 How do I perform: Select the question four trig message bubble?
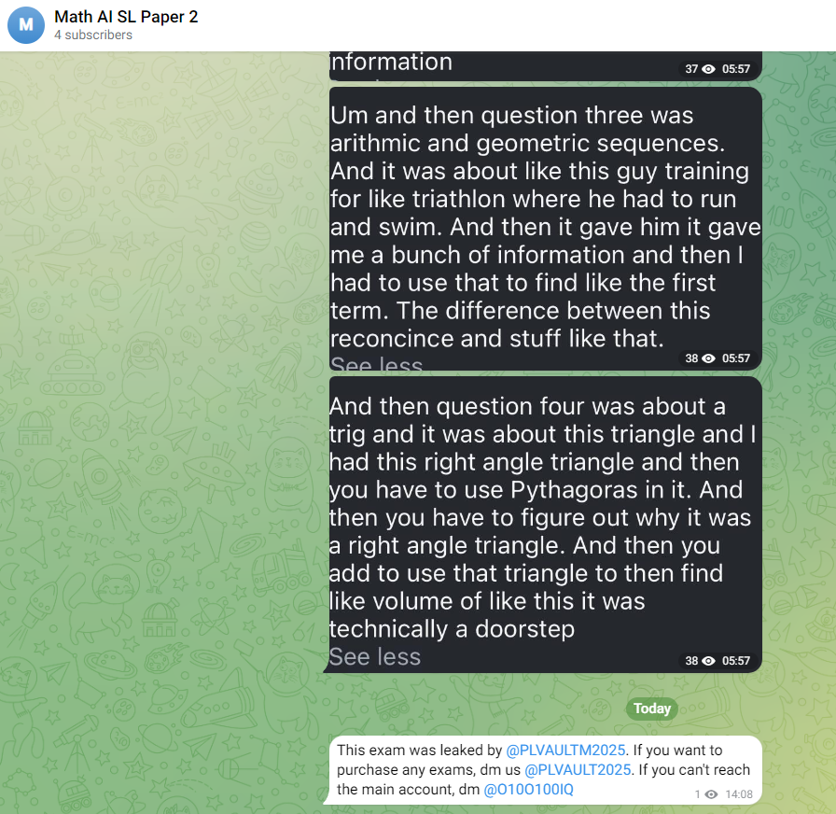545,525
